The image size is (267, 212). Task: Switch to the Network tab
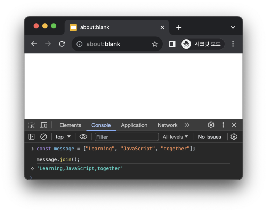[x=168, y=125]
